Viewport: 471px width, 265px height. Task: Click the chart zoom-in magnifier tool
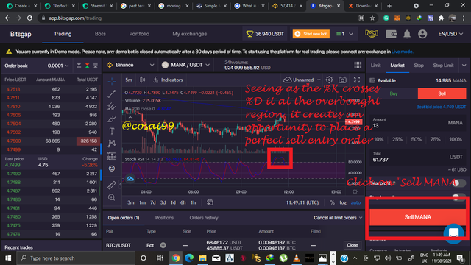pyautogui.click(x=112, y=197)
